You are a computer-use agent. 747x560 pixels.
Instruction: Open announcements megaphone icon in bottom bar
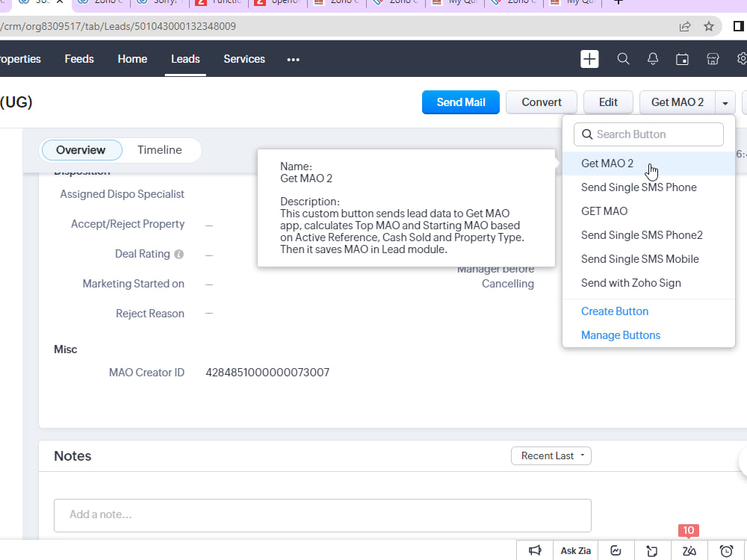tap(535, 550)
